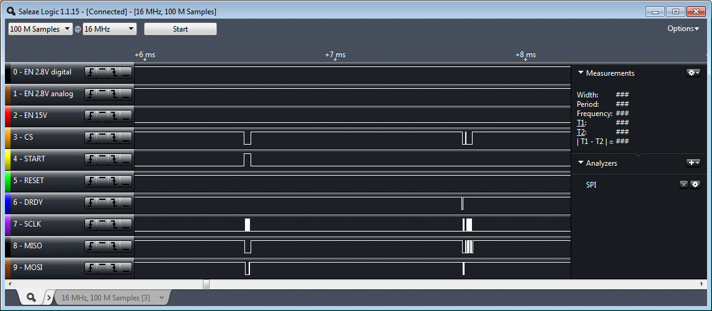Set falling edge trigger on MISO channel
This screenshot has width=712, height=311.
pos(114,246)
